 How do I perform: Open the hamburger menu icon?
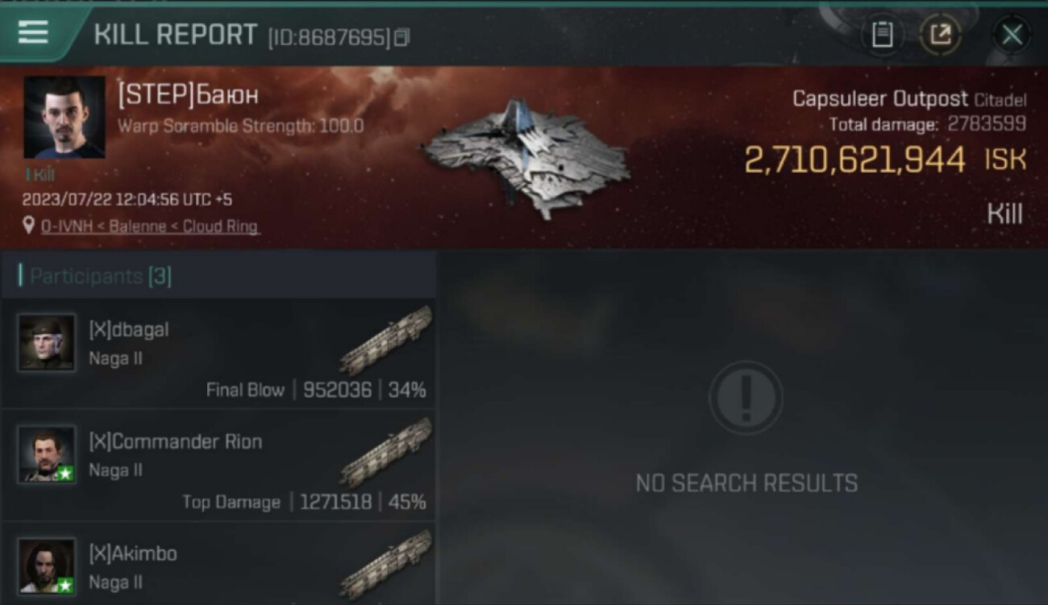(33, 33)
